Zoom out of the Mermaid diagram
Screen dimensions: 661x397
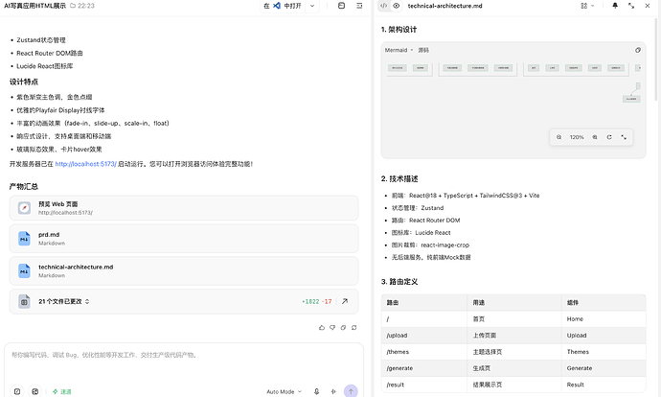click(559, 137)
